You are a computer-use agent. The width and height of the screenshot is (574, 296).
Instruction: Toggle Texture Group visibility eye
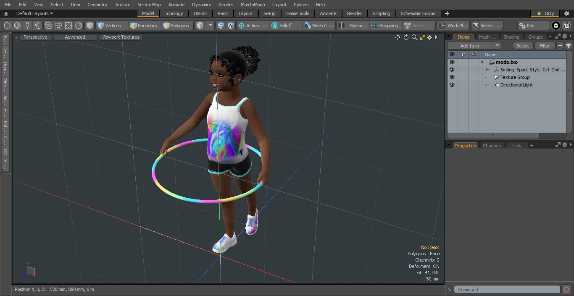(x=452, y=77)
